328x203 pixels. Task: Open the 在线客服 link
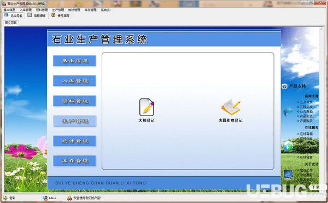tap(306, 134)
